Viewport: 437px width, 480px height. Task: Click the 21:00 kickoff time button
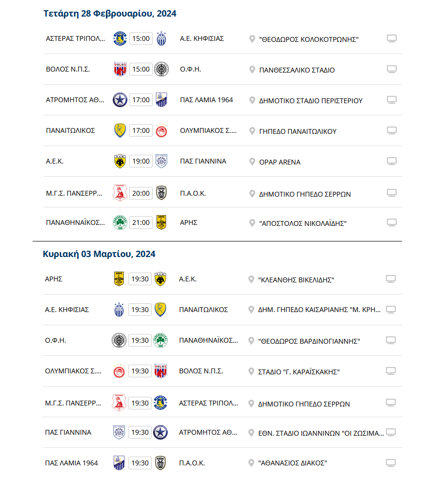click(141, 222)
